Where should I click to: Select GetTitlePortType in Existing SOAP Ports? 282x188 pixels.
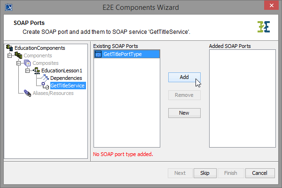click(x=122, y=55)
